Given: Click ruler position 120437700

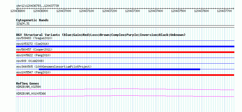Looking at the screenshot, I should tap(225, 11).
